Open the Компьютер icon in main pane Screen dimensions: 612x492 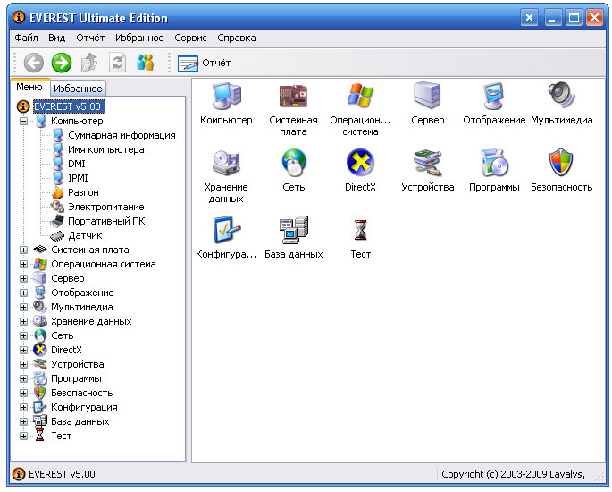tap(226, 96)
